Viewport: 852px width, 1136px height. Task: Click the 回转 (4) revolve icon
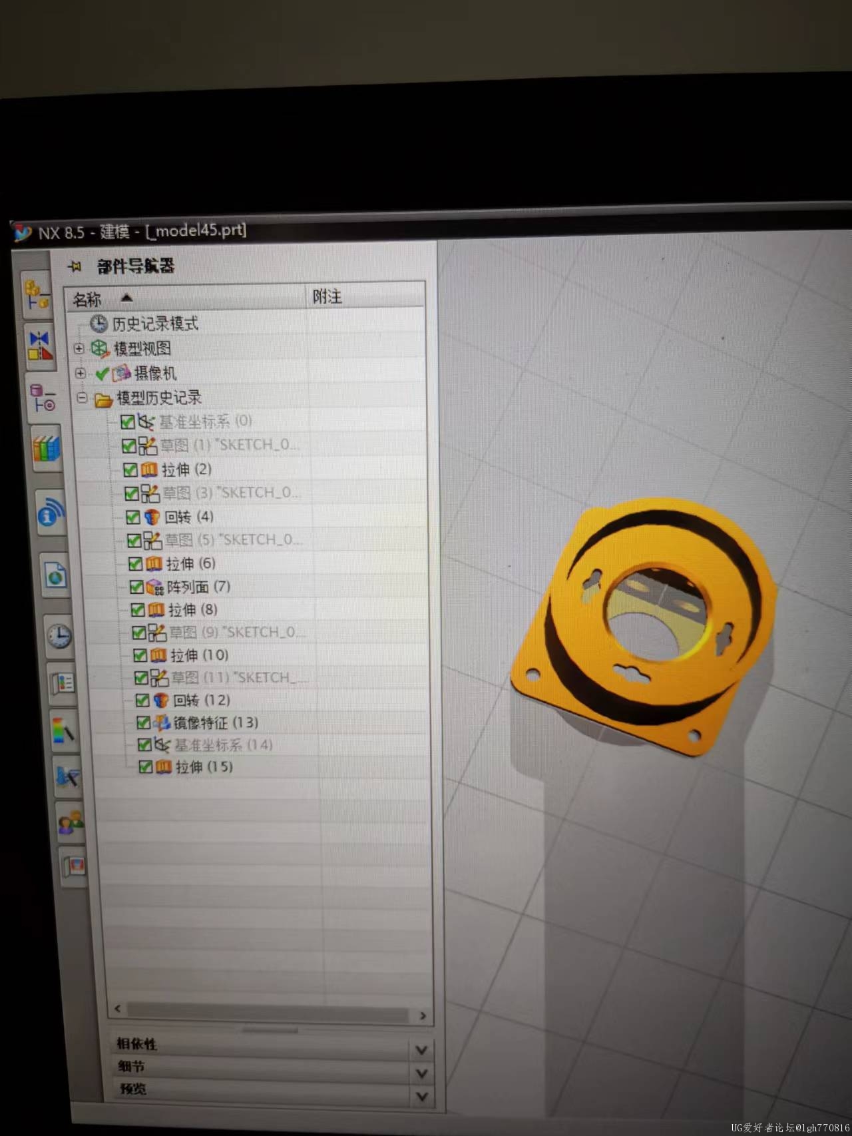click(x=152, y=517)
